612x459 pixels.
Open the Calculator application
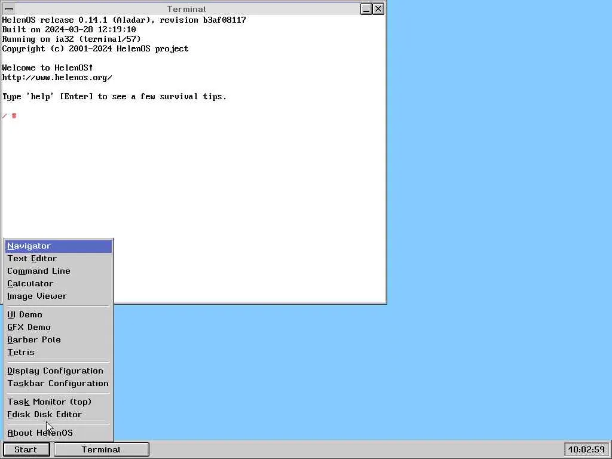coord(59,284)
